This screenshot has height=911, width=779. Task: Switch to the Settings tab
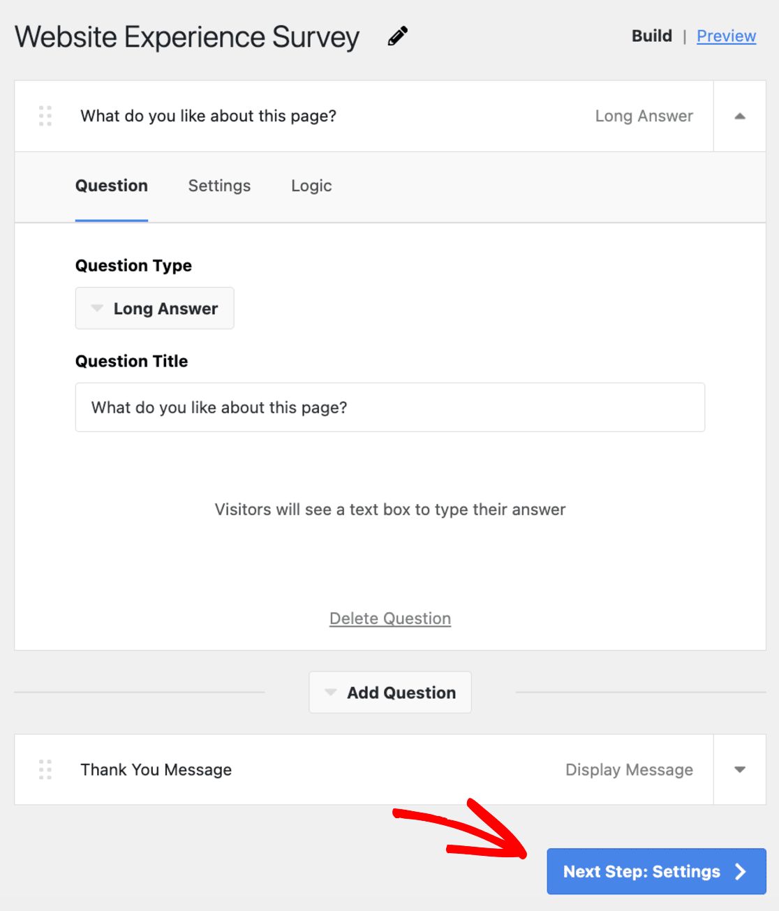(219, 186)
